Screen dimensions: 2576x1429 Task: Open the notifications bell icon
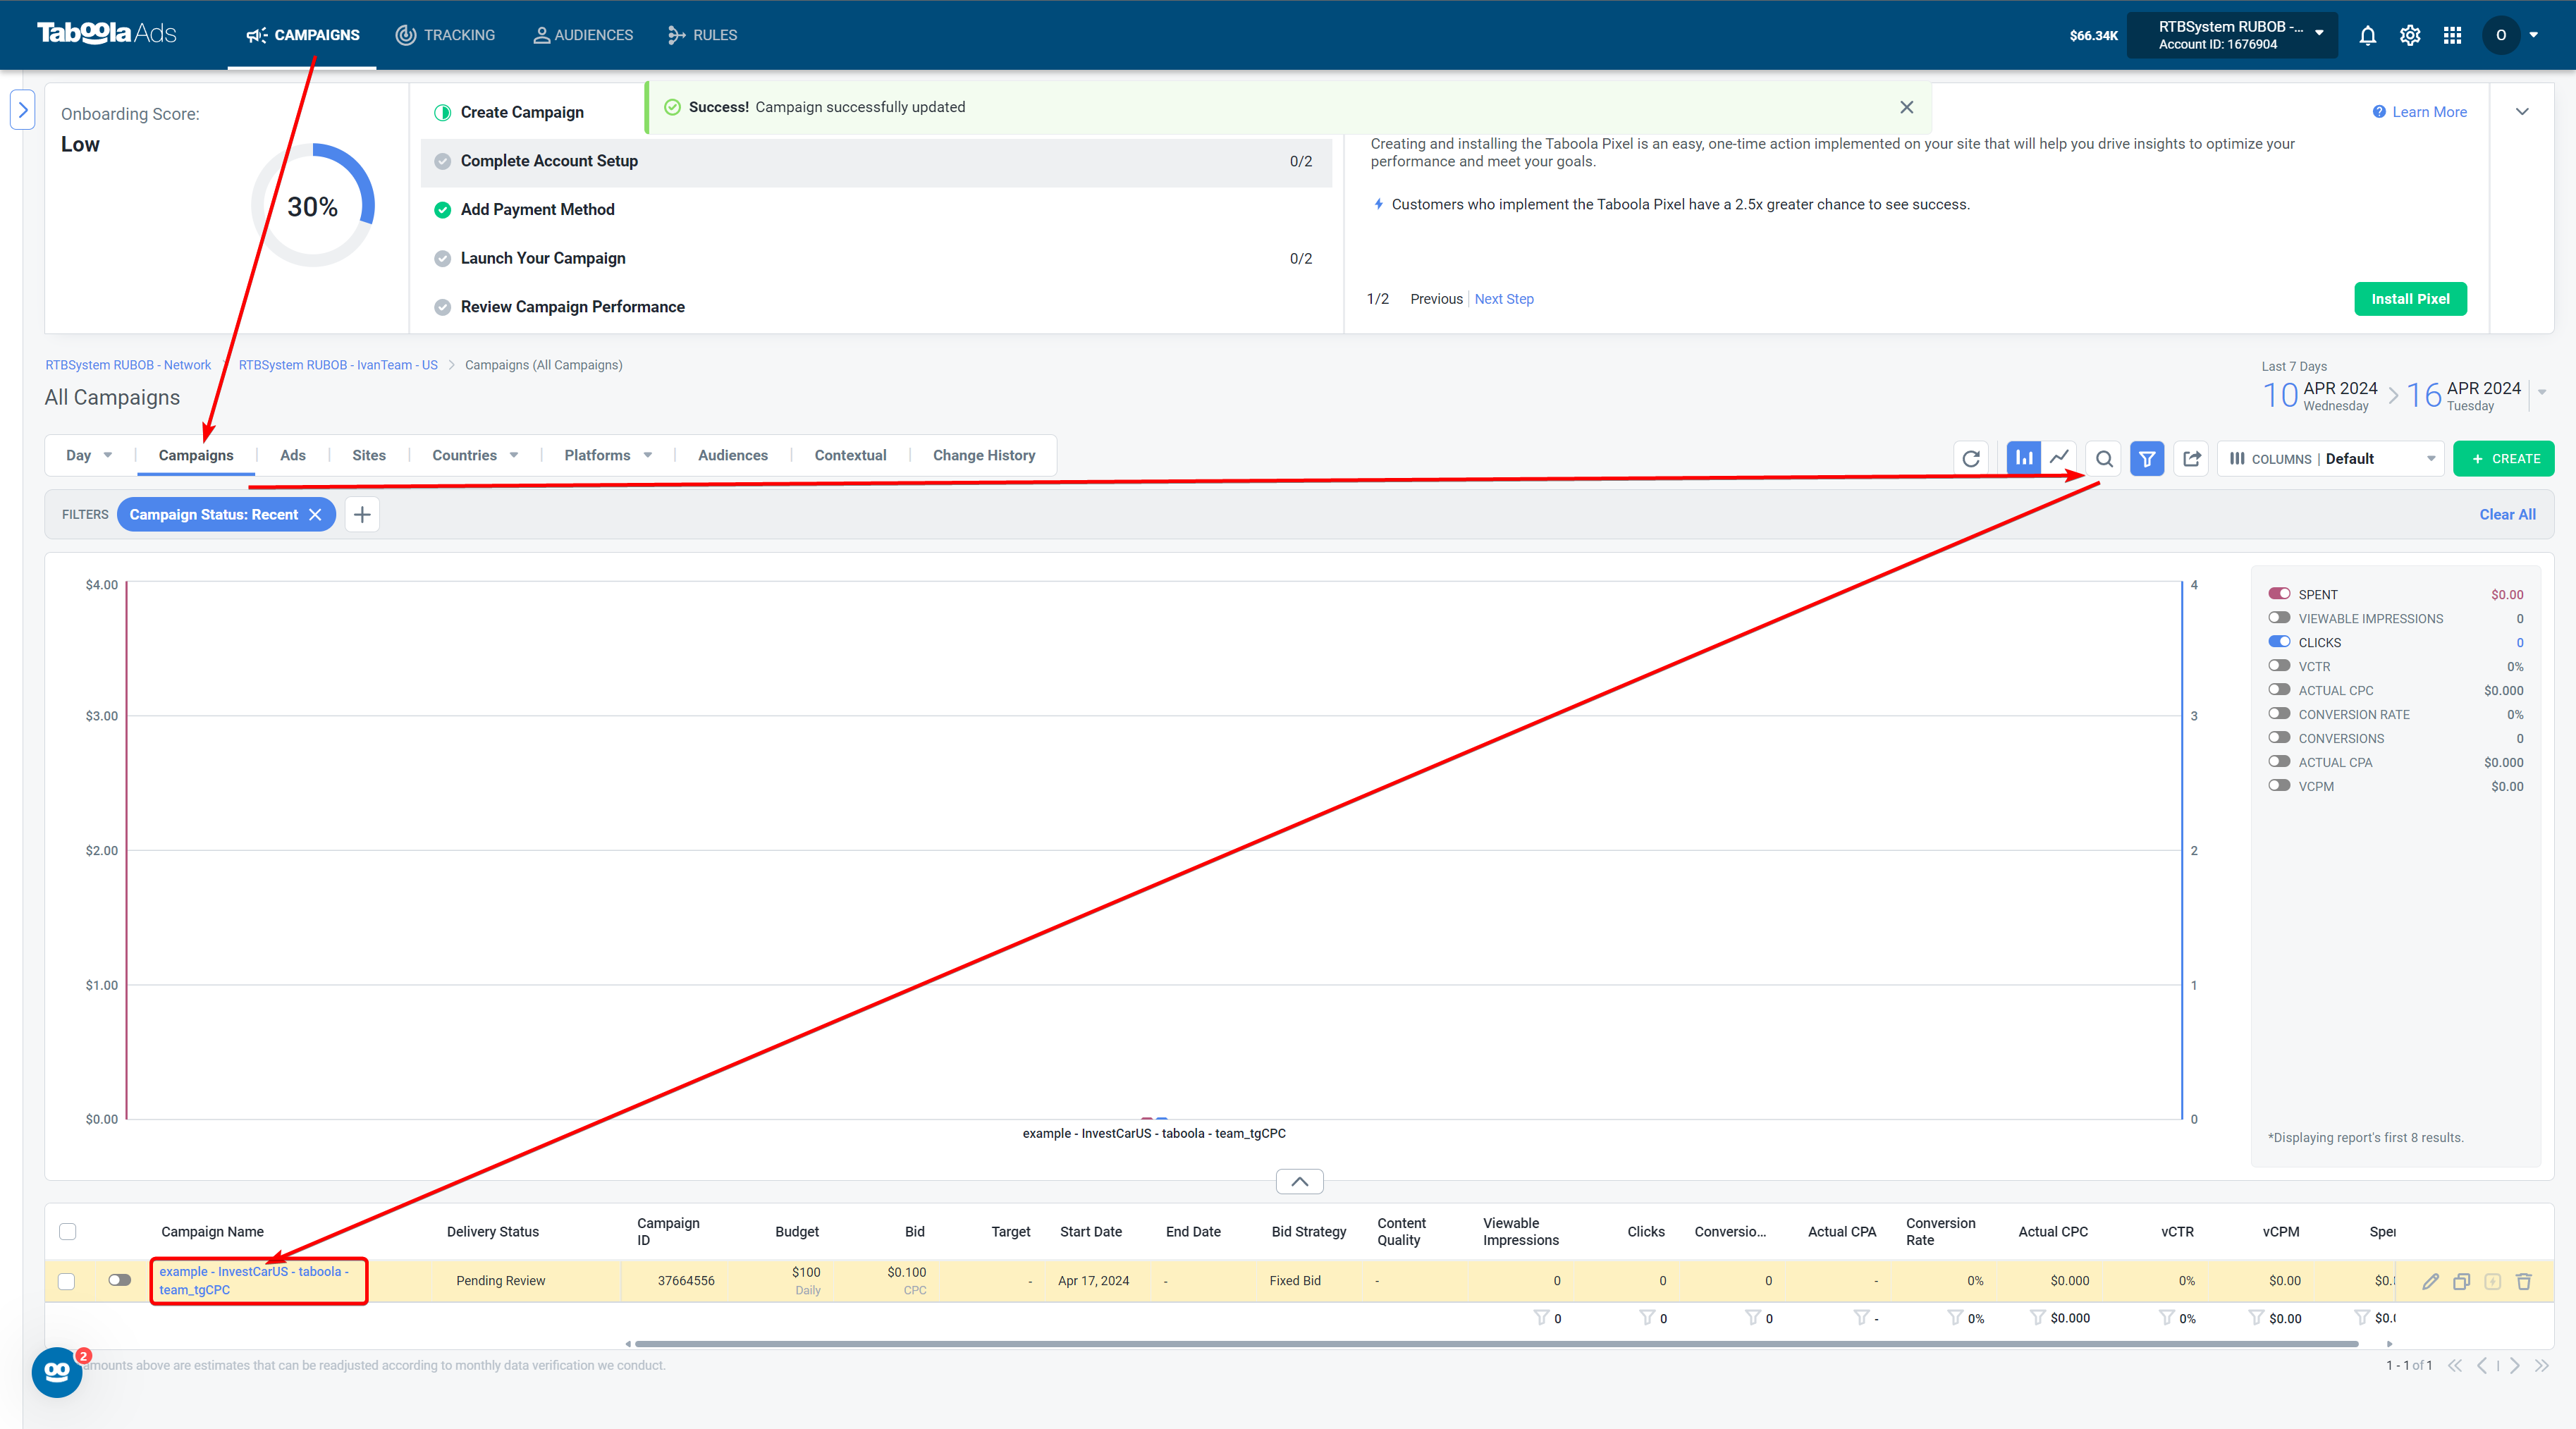[2367, 36]
